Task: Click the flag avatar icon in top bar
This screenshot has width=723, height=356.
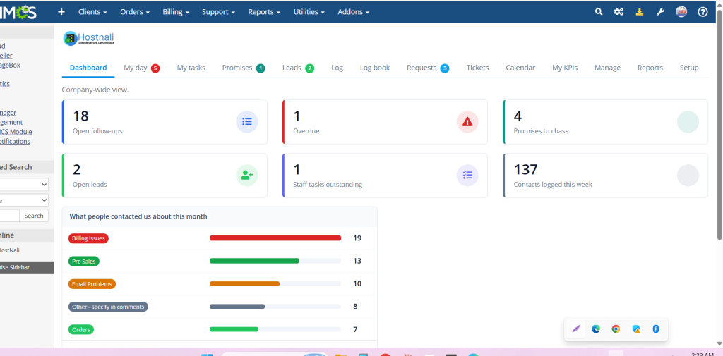Action: pyautogui.click(x=681, y=12)
